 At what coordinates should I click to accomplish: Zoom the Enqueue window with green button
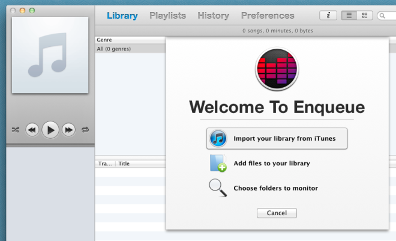32,11
